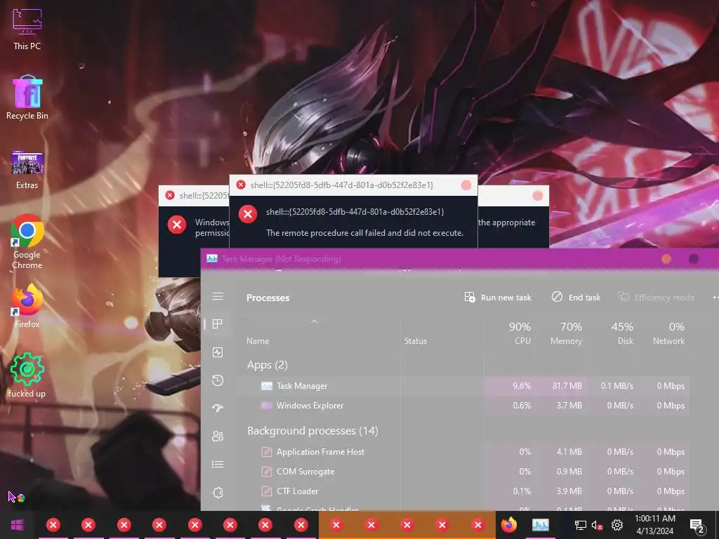The width and height of the screenshot is (719, 539).
Task: Open the Users page icon in sidebar
Action: click(x=218, y=436)
